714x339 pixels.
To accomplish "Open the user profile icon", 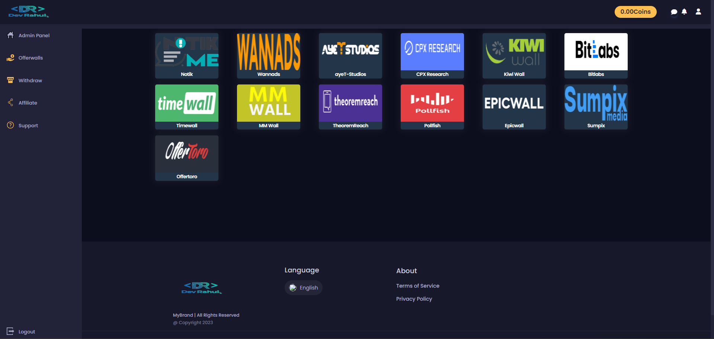I will tap(698, 12).
